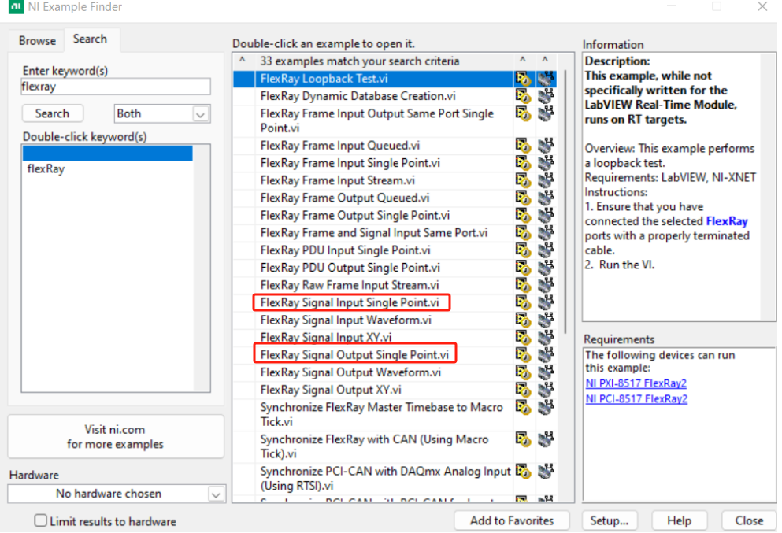Open the Both search-scope dropdown

[201, 114]
